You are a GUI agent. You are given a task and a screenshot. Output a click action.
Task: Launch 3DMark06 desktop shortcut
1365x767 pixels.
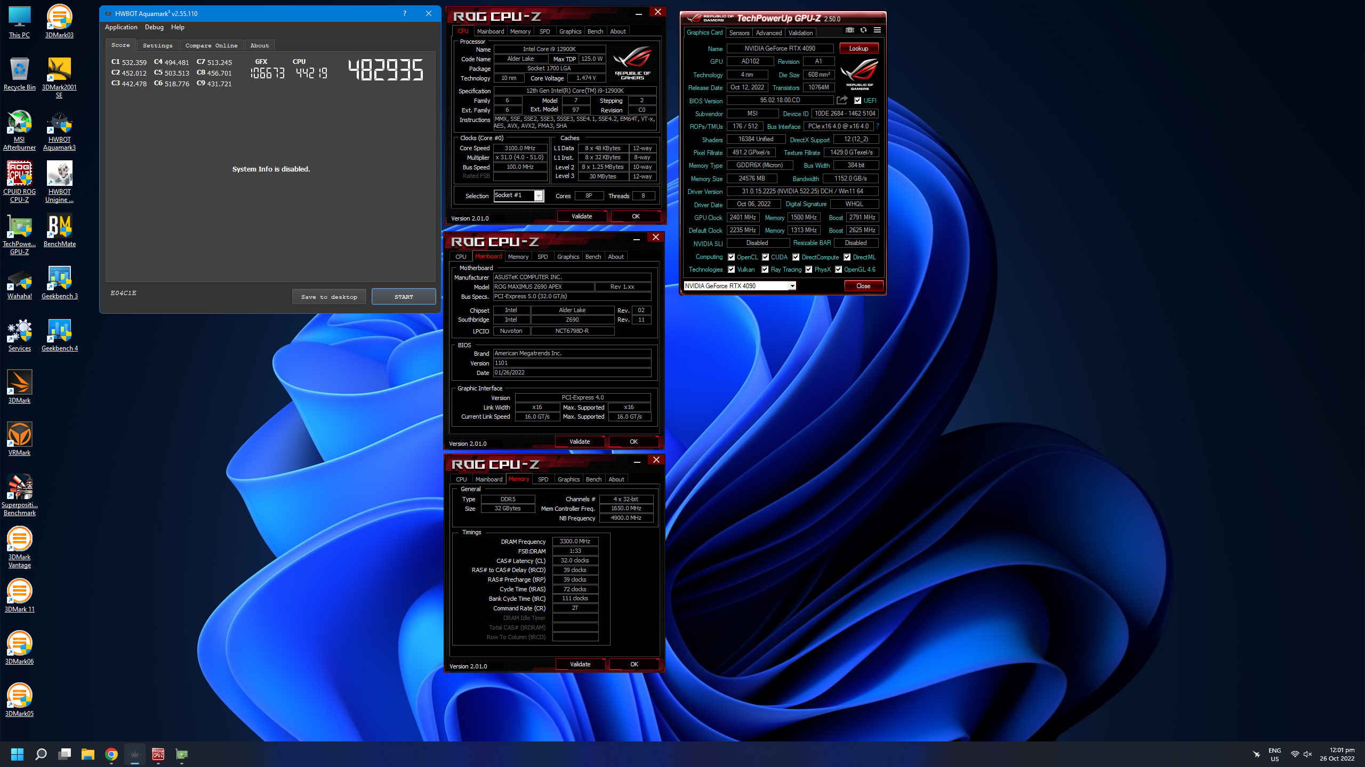(19, 648)
